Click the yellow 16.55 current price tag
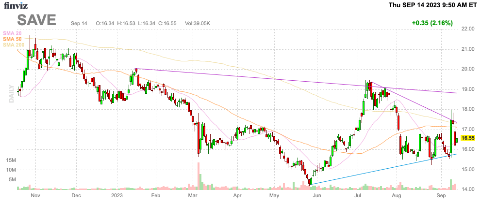The image size is (481, 204). click(468, 138)
